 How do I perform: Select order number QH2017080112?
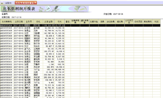[x=6, y=90]
